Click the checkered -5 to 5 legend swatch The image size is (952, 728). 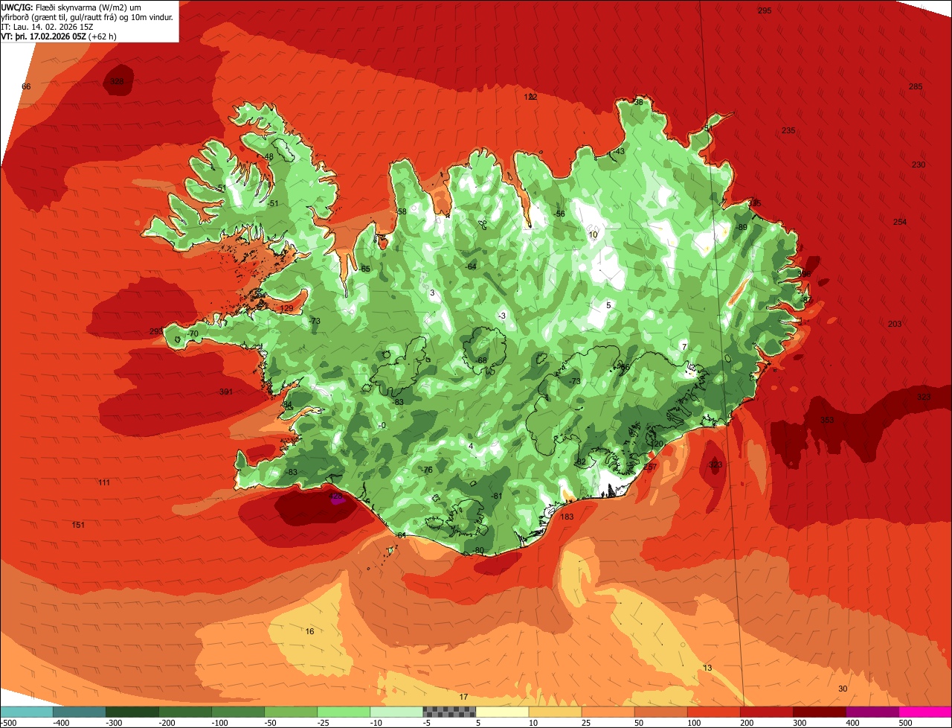448,712
